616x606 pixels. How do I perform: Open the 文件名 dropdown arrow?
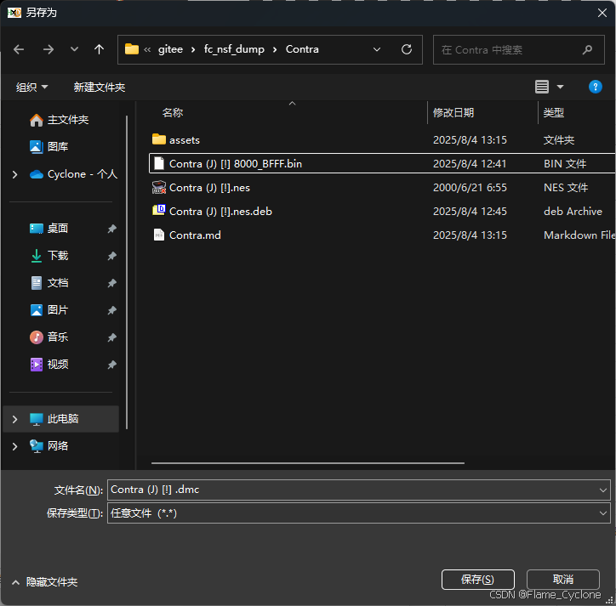[603, 490]
